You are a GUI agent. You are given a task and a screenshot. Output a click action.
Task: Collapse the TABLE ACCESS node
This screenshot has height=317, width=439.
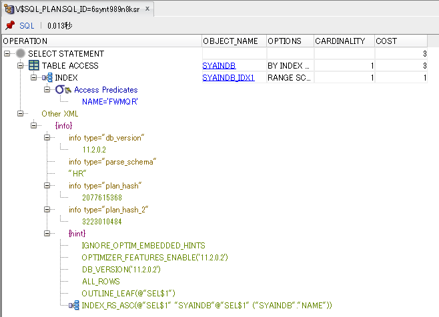click(21, 65)
